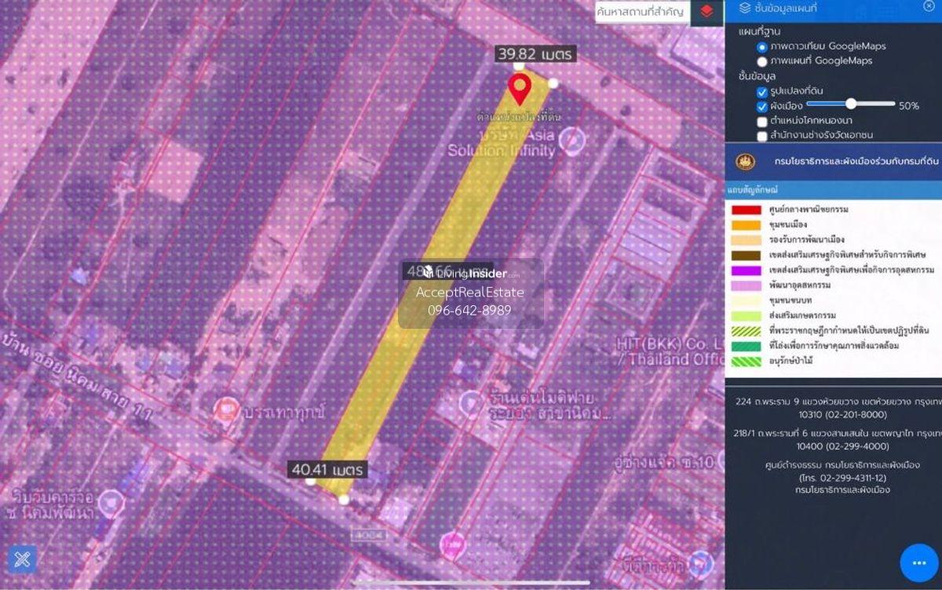Select ภาพดาวเทียม GoogleMaps base map
This screenshot has height=590, width=942.
tap(761, 46)
